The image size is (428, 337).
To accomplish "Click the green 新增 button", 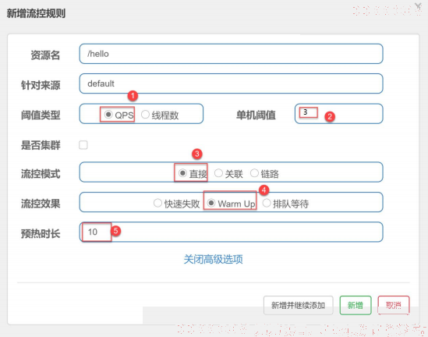I will [x=355, y=305].
